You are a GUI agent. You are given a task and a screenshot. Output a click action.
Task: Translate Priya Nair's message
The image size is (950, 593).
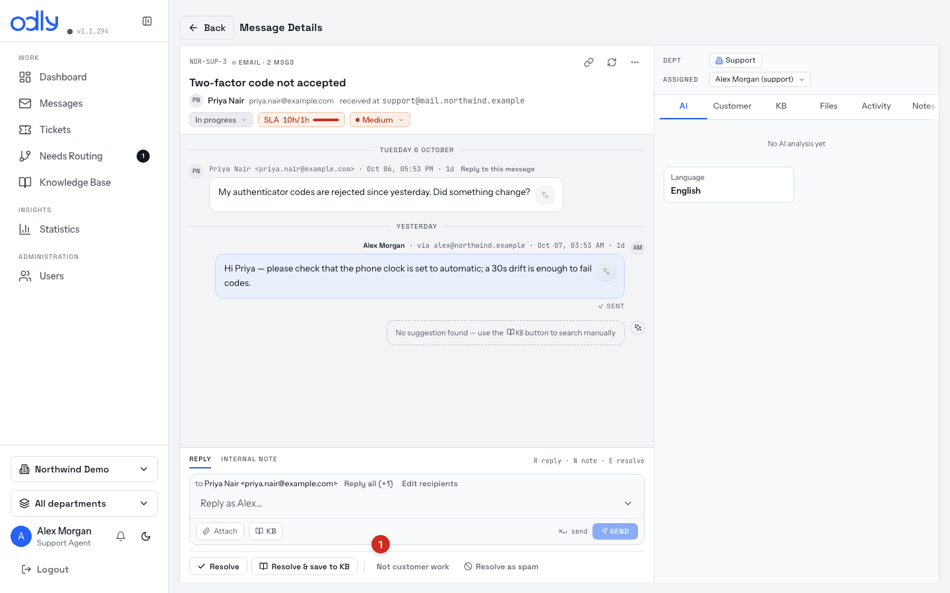point(545,195)
